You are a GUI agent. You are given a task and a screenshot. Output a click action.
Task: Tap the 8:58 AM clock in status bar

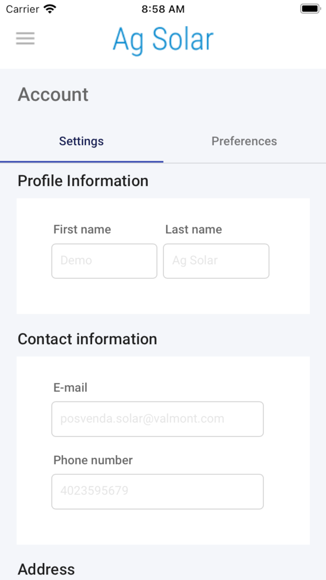(x=163, y=9)
